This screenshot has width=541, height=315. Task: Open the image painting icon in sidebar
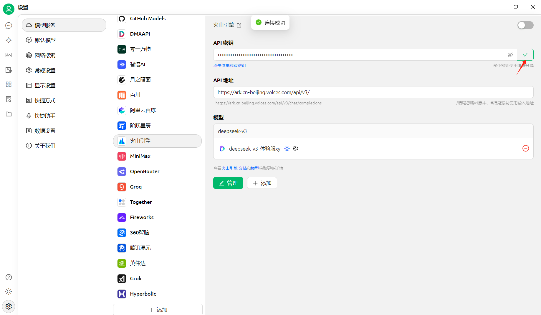coord(9,55)
